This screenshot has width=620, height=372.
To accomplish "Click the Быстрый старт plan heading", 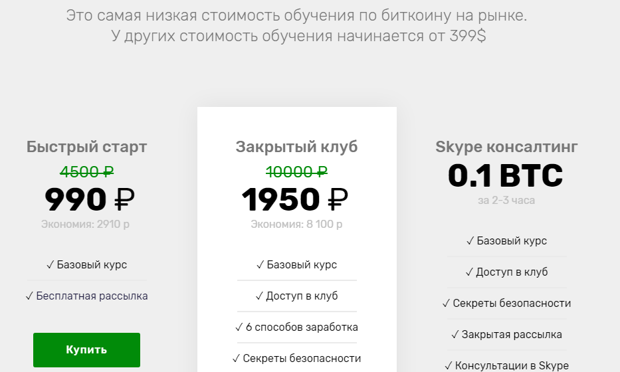I will (x=86, y=147).
